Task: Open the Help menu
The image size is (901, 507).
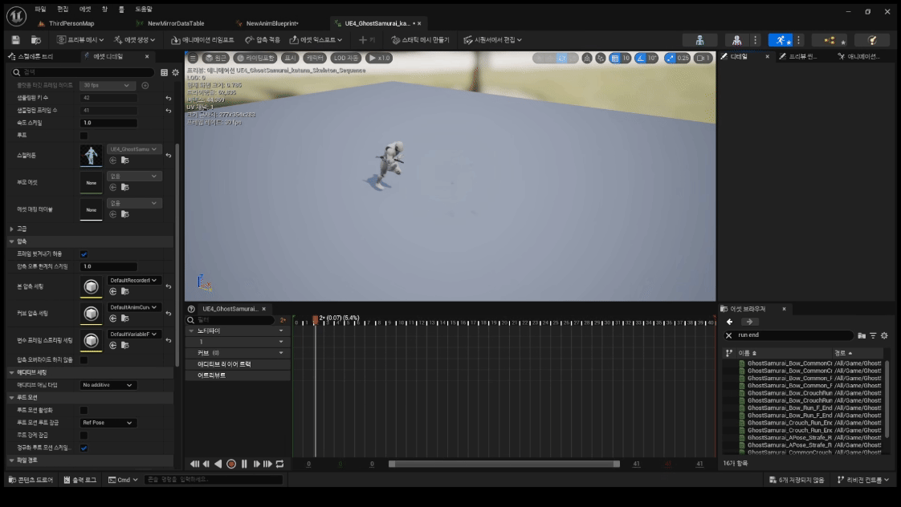Action: coord(144,9)
